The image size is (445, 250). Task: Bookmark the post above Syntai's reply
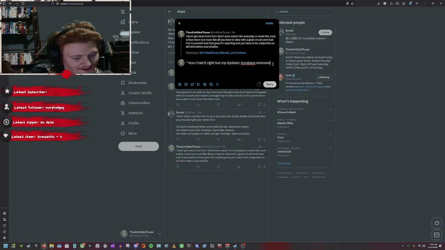click(x=259, y=105)
